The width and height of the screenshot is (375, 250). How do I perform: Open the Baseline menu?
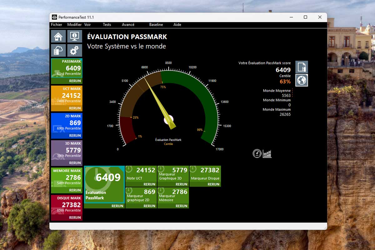(x=156, y=25)
